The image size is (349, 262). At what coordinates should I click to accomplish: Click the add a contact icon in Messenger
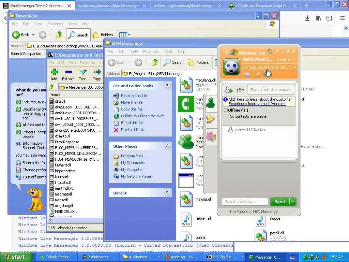click(228, 90)
